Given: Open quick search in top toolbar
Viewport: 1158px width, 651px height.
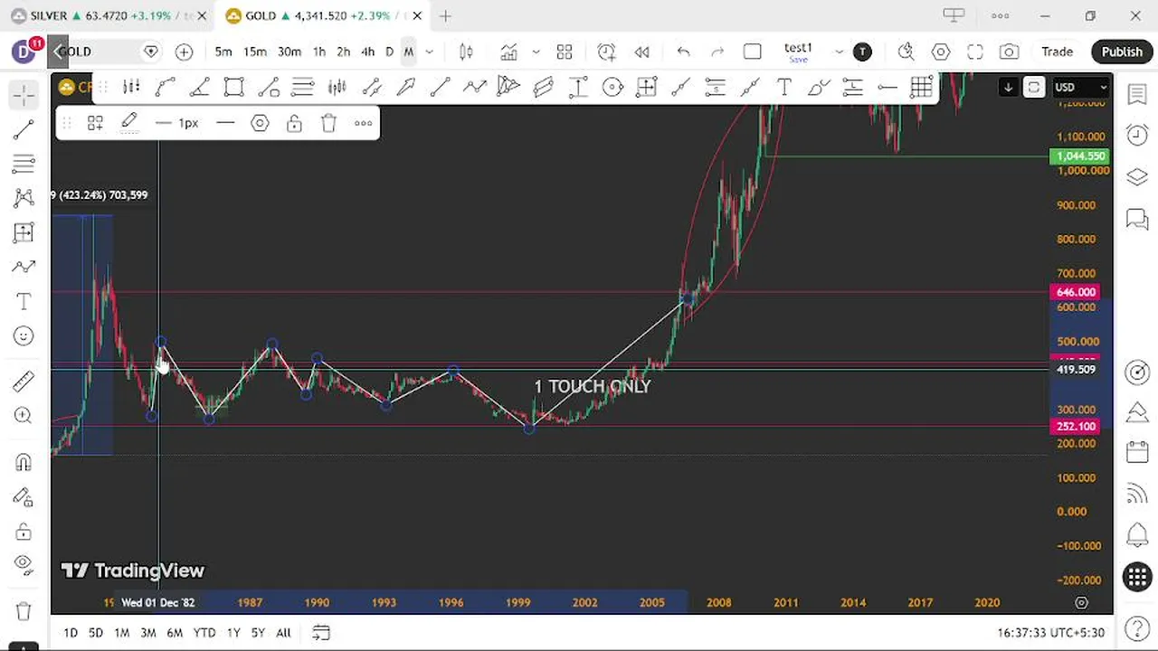Looking at the screenshot, I should [906, 52].
